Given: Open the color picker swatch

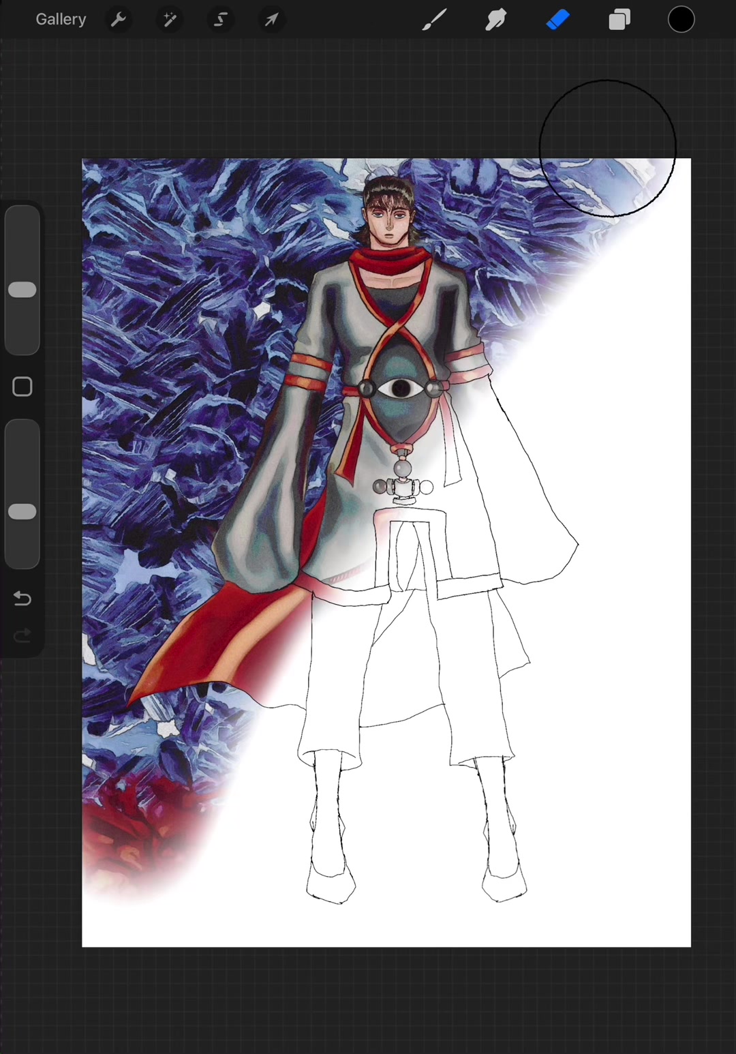Looking at the screenshot, I should 681,20.
